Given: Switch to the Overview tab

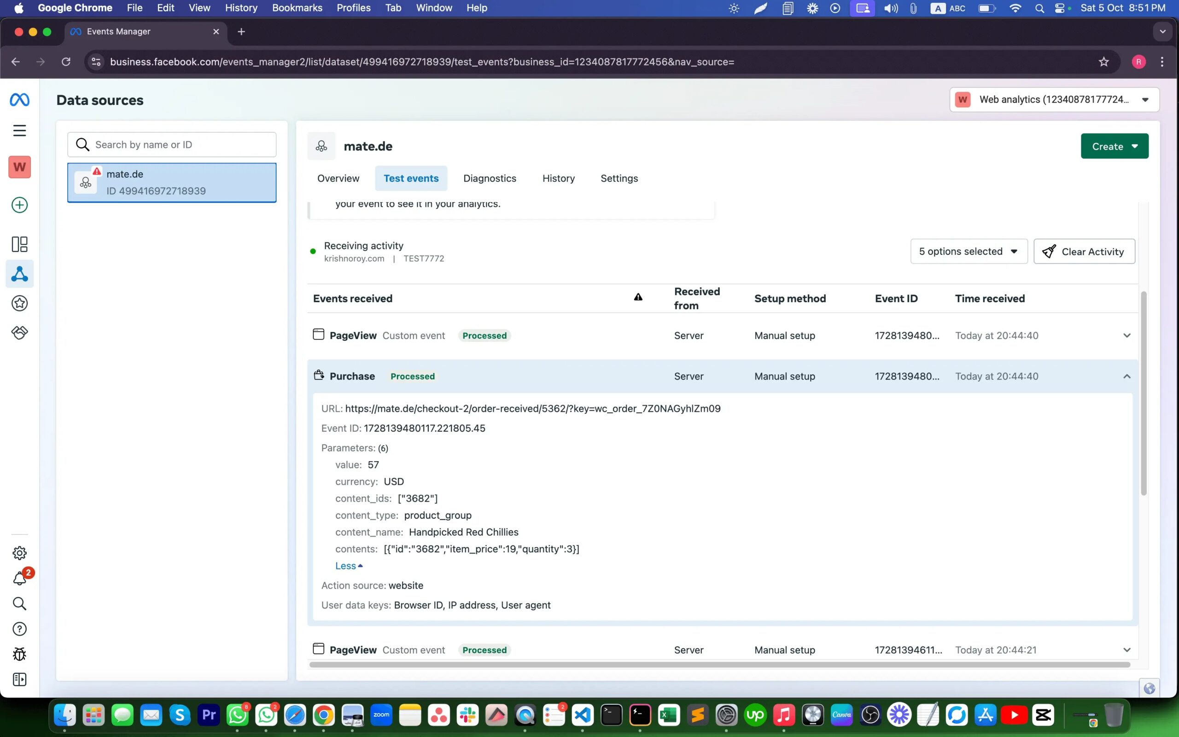Looking at the screenshot, I should tap(338, 178).
